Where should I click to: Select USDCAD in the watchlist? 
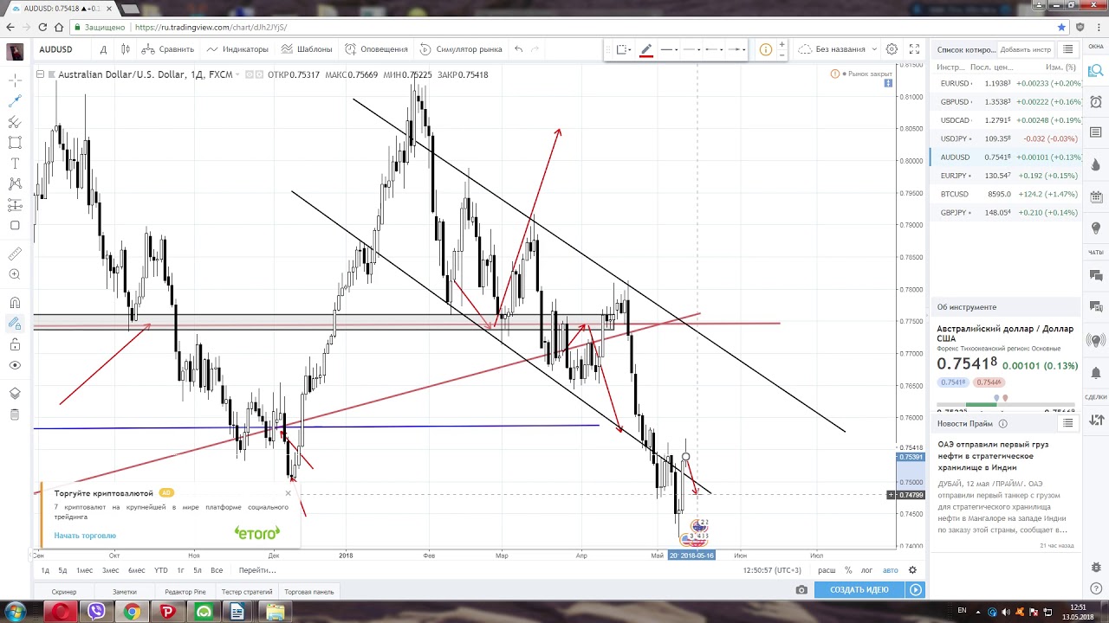[1007, 120]
